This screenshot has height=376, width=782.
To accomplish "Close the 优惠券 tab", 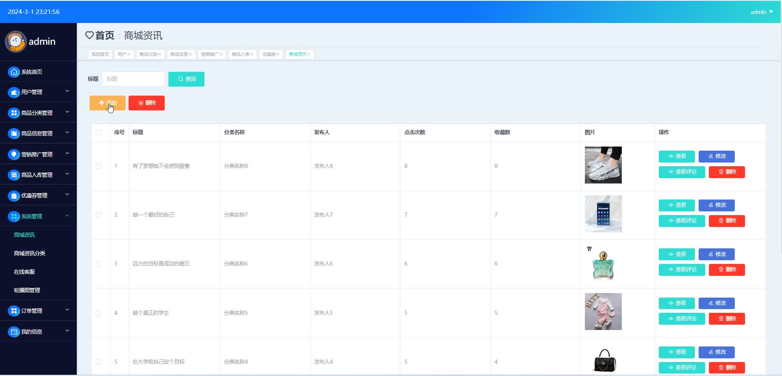I will pos(278,54).
